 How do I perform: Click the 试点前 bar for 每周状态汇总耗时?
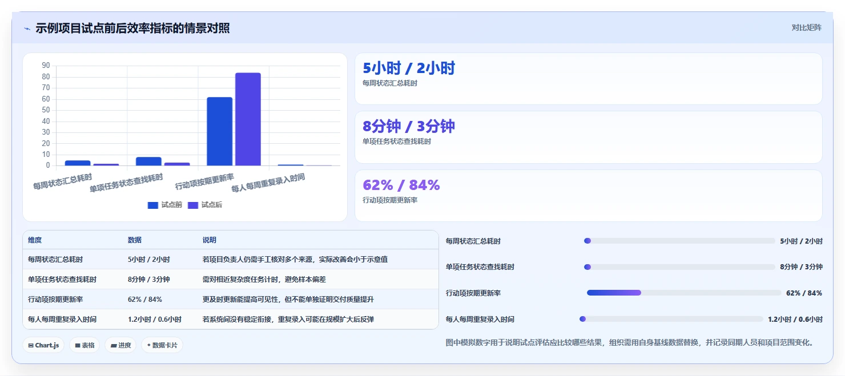78,163
